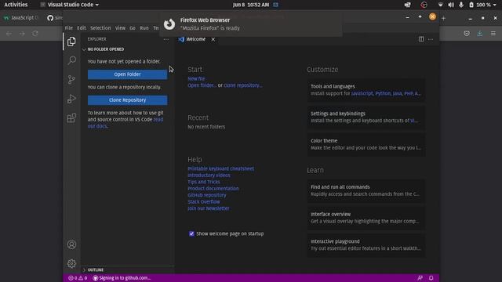Open the Activities overview
502x282 pixels.
(x=16, y=5)
